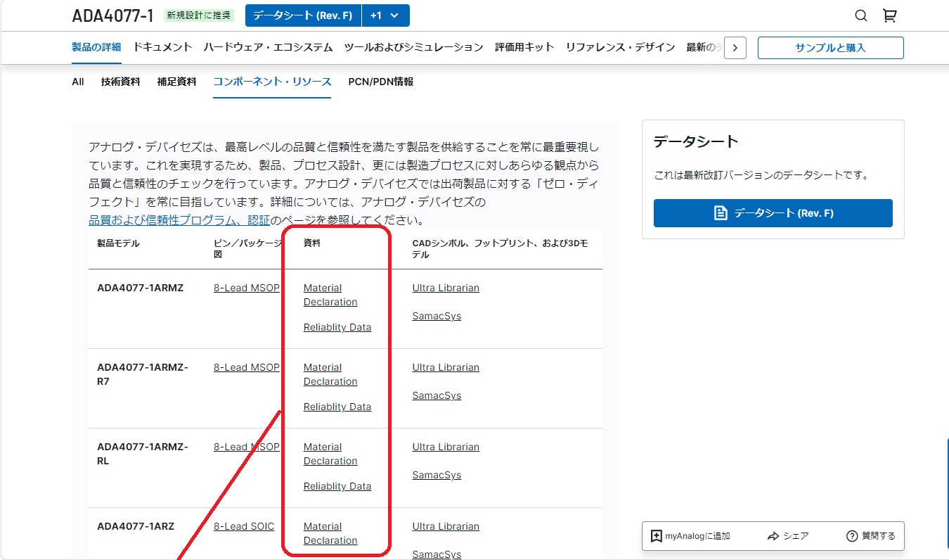Open datasheet from the right sidebar button
The height and width of the screenshot is (560, 949).
(x=773, y=213)
